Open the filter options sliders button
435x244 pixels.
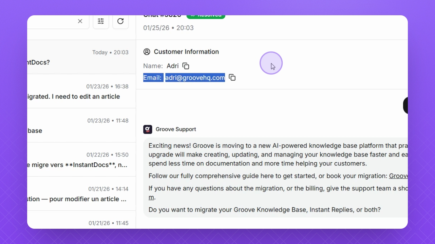(x=101, y=21)
